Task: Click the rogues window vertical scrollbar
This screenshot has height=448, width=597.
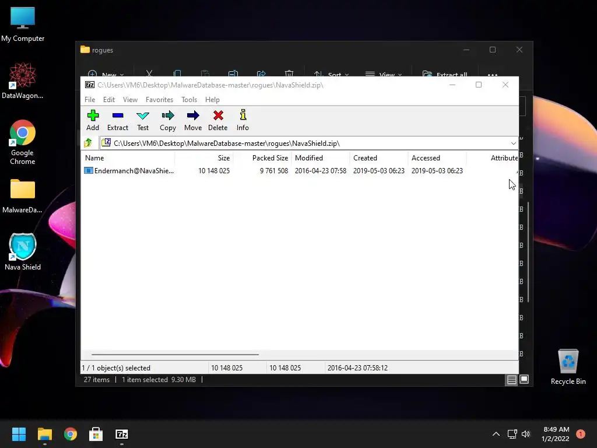Action: pos(528,253)
